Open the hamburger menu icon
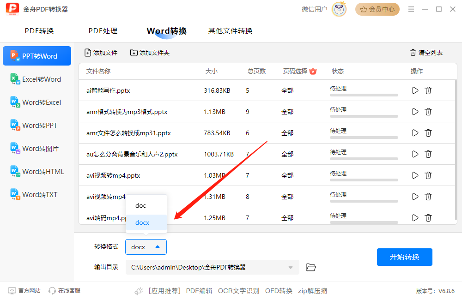462x300 pixels. (x=411, y=9)
